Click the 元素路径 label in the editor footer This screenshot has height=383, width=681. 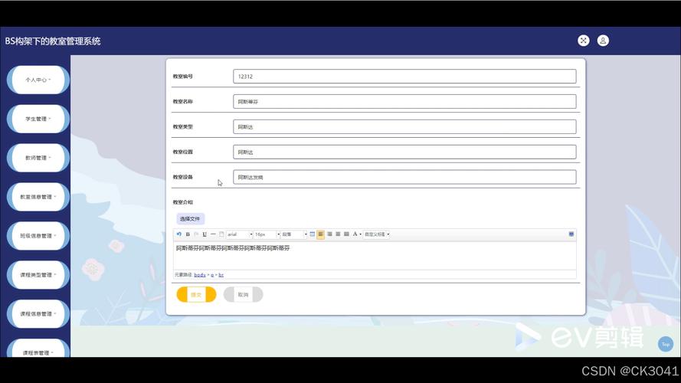183,275
